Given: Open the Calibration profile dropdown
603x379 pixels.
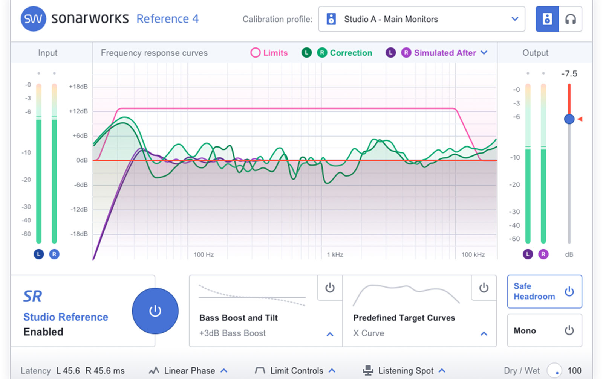Looking at the screenshot, I should pyautogui.click(x=421, y=19).
